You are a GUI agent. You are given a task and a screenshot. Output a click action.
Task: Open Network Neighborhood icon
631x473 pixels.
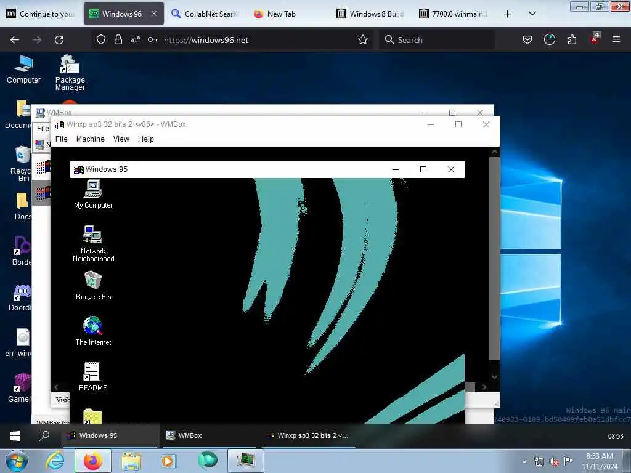click(x=93, y=243)
